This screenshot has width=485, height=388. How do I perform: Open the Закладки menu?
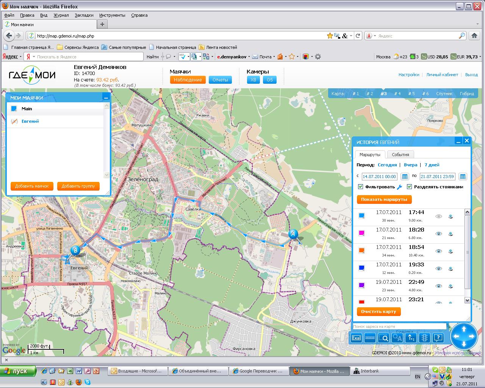point(84,15)
